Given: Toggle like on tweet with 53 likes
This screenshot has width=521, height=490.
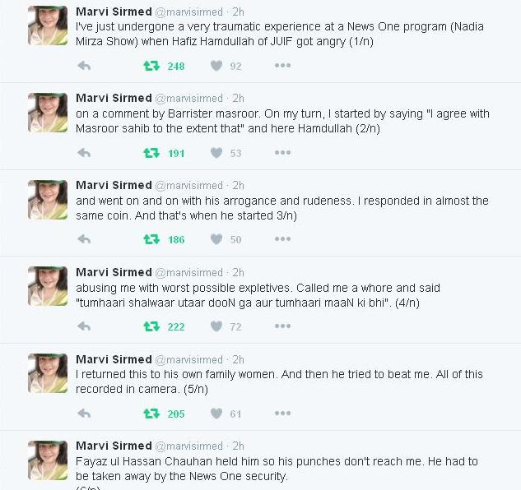Looking at the screenshot, I should 216,153.
